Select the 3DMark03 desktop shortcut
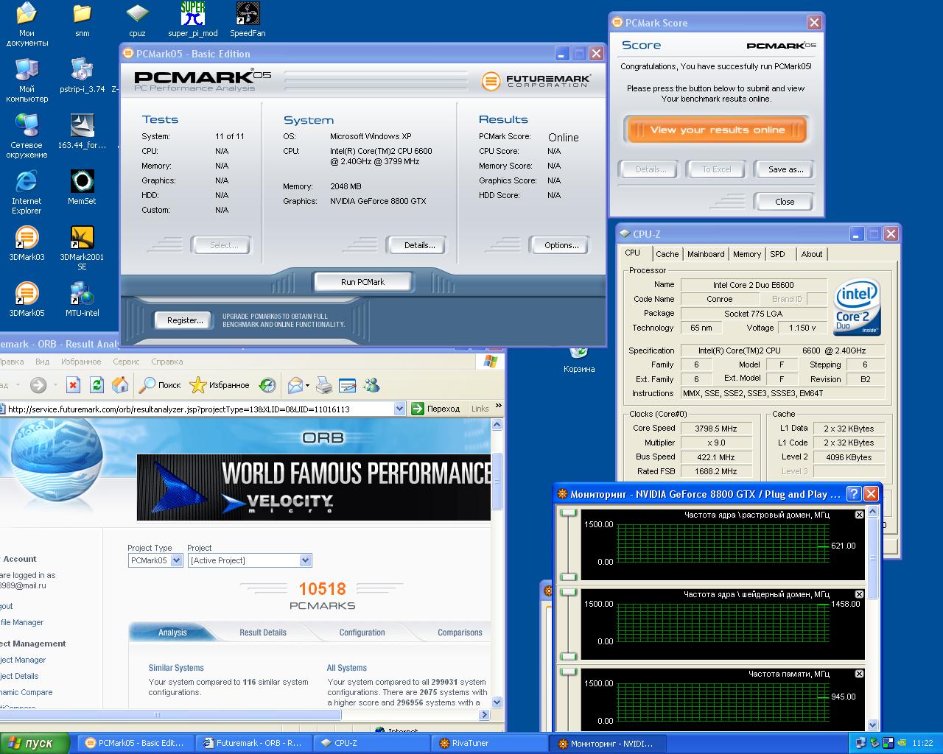 pyautogui.click(x=27, y=243)
